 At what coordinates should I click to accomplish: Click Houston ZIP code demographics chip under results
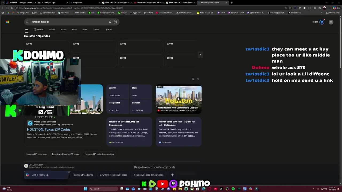[99, 154]
